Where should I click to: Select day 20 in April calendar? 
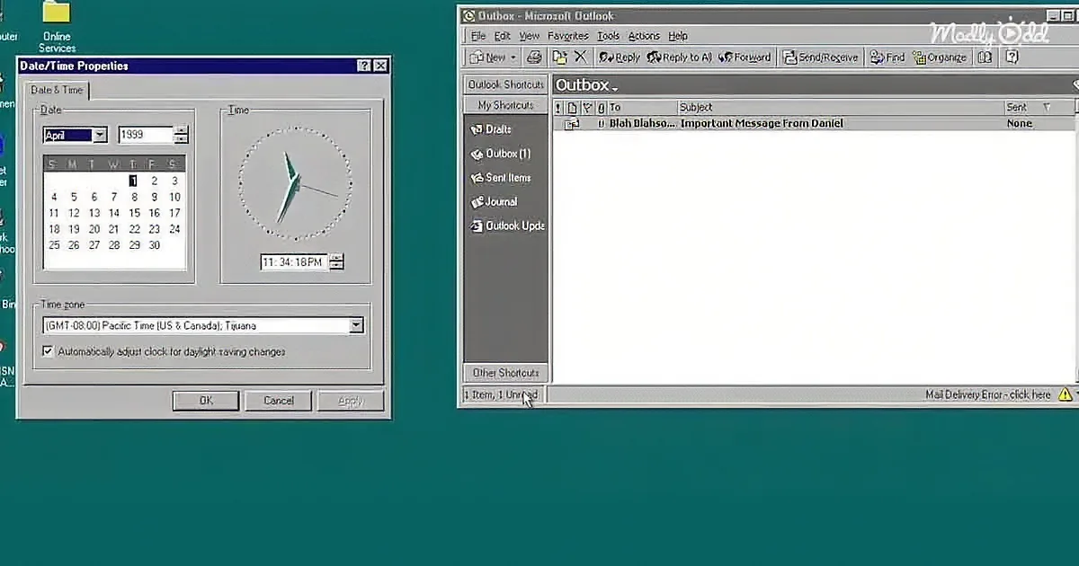pos(94,229)
